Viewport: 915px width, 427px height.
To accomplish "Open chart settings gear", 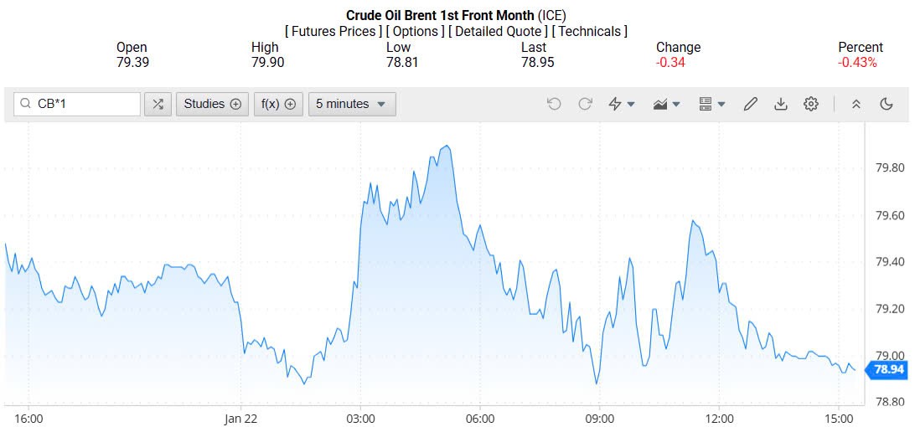I will (x=810, y=104).
